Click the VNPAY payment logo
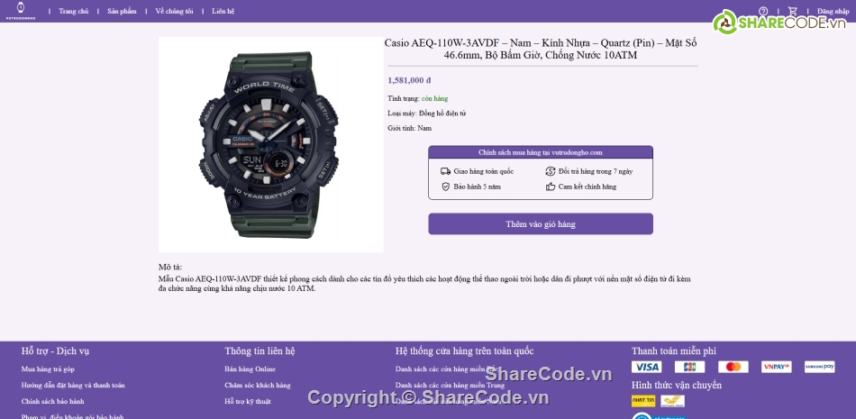The width and height of the screenshot is (856, 419). [x=777, y=367]
